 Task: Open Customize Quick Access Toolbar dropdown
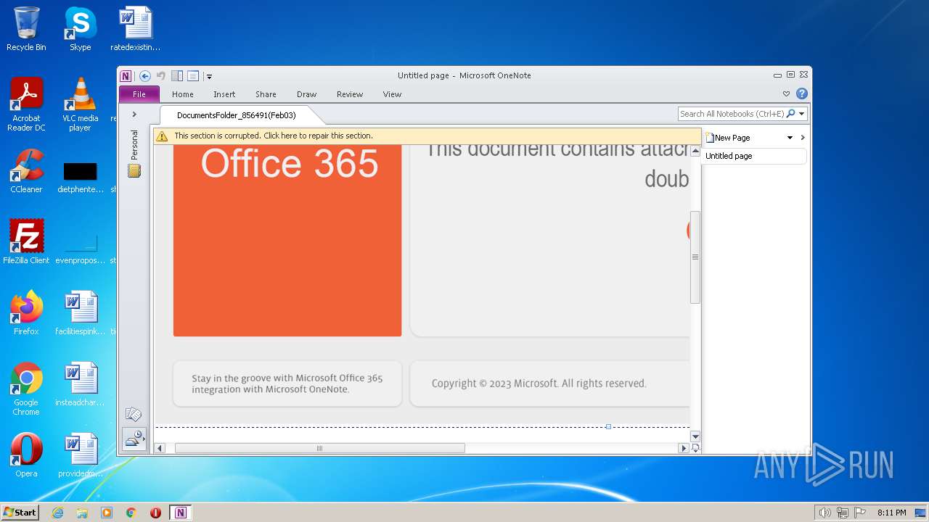[x=209, y=76]
